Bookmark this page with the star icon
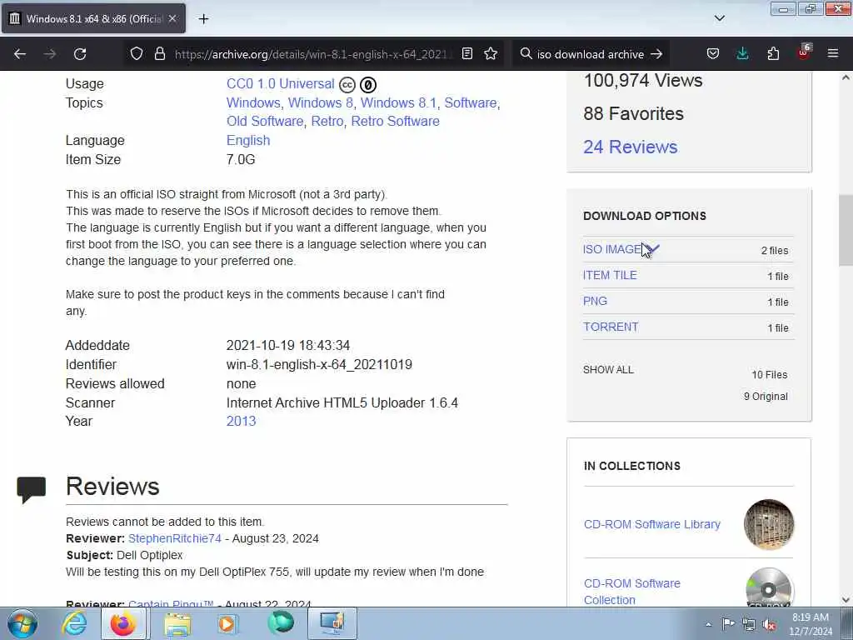Image resolution: width=853 pixels, height=640 pixels. [x=491, y=54]
